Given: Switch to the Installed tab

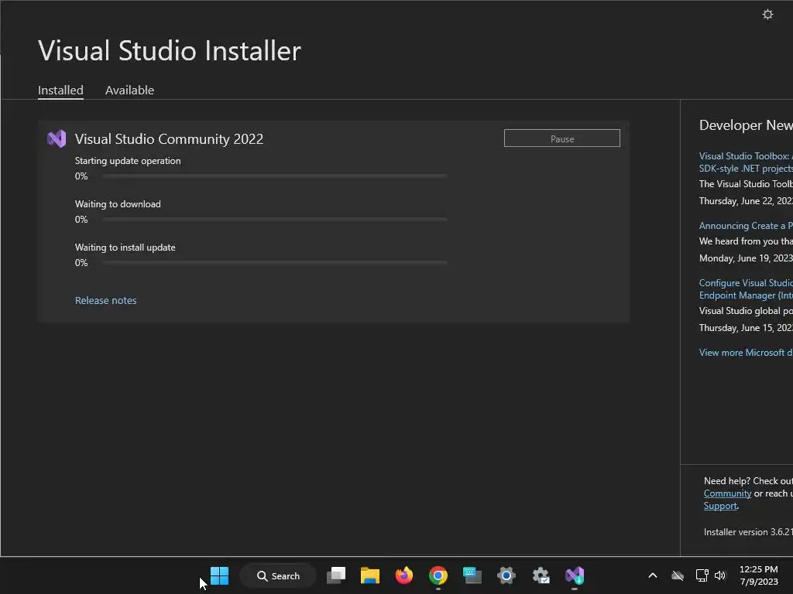Looking at the screenshot, I should pyautogui.click(x=60, y=90).
